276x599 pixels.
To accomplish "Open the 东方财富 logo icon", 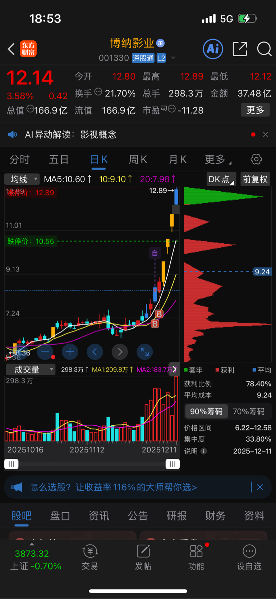I will (28, 49).
